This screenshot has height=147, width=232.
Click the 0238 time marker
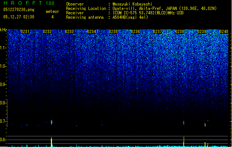(180, 32)
